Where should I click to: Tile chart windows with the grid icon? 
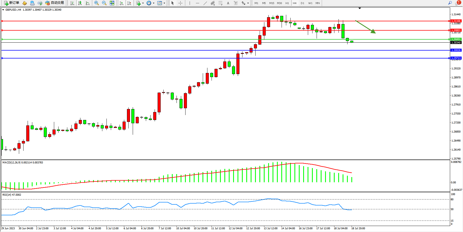point(112,3)
